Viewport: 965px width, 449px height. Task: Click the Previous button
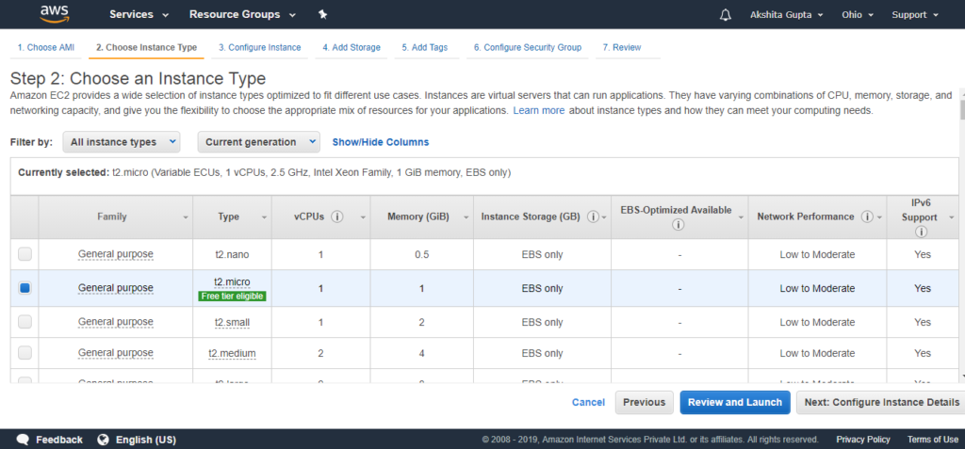point(644,402)
